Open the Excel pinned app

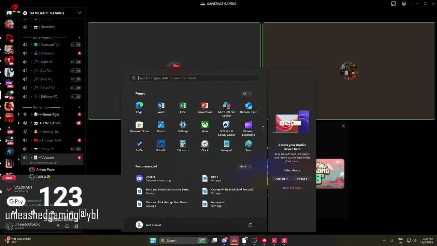tap(183, 107)
